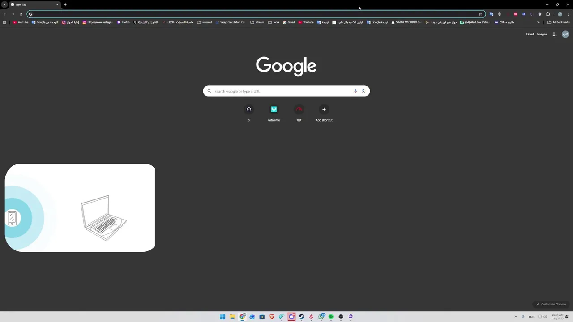Open the clock showing 10:44 AM
This screenshot has height=322, width=573.
point(557,317)
